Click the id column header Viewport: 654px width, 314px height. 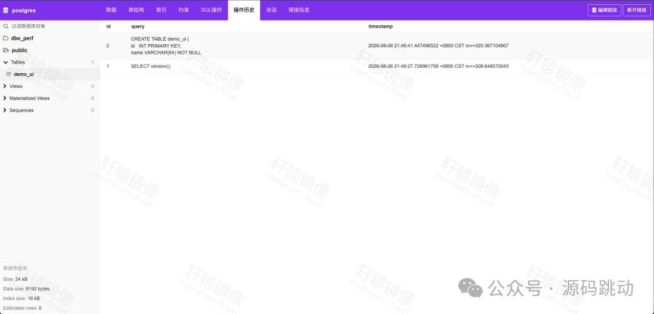click(x=108, y=26)
